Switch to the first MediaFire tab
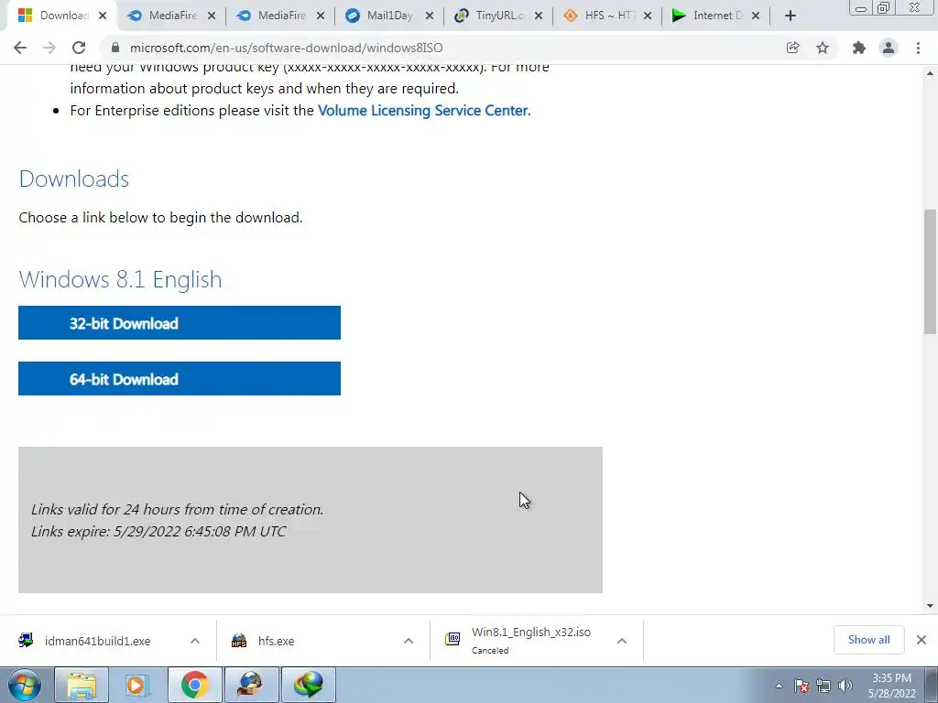 click(x=171, y=16)
